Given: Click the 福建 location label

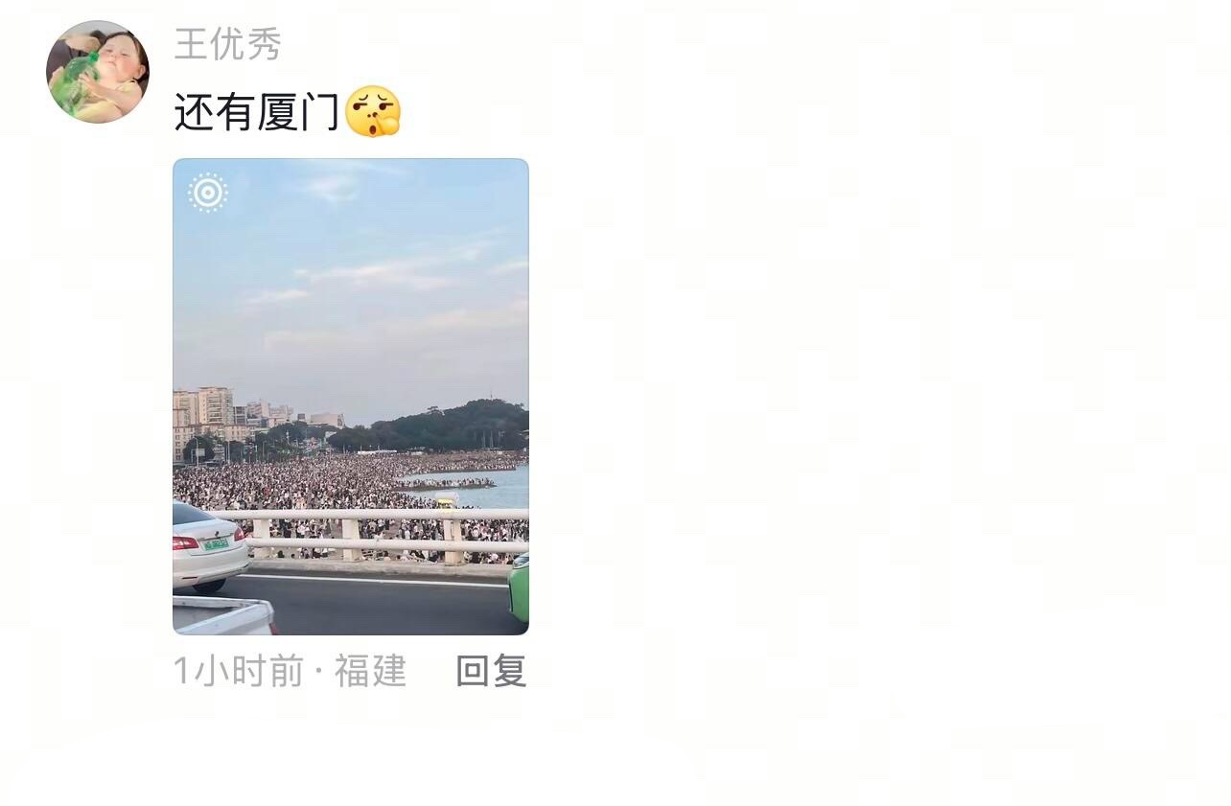Looking at the screenshot, I should coord(370,671).
